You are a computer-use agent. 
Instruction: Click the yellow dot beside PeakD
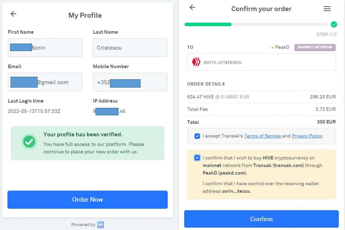click(272, 48)
